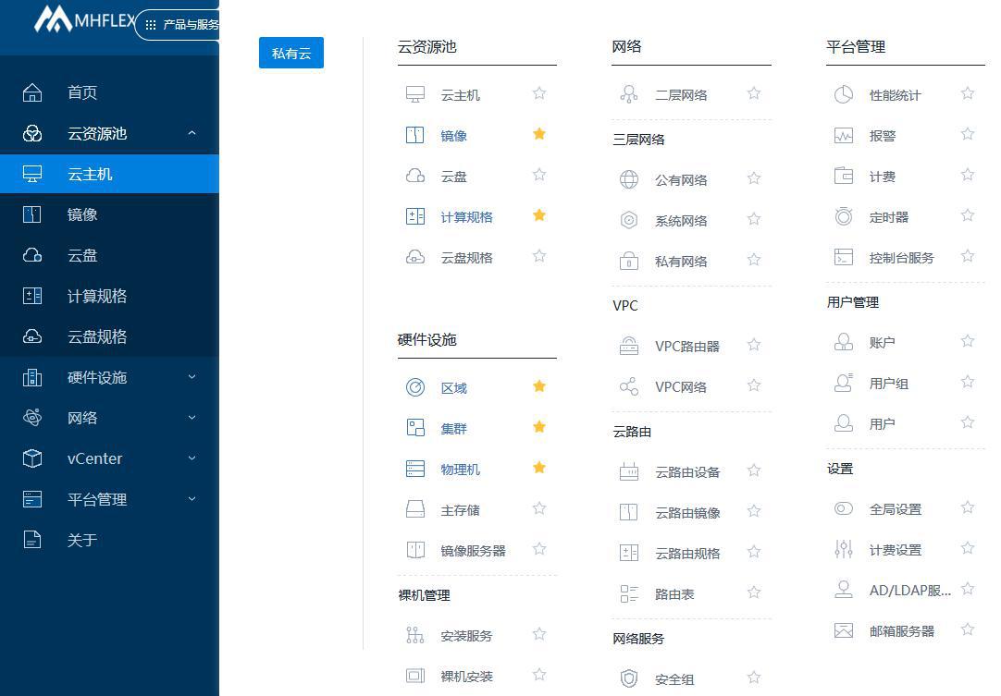The height and width of the screenshot is (696, 1001).
Task: Click the 物理机 server icon
Action: click(x=415, y=469)
